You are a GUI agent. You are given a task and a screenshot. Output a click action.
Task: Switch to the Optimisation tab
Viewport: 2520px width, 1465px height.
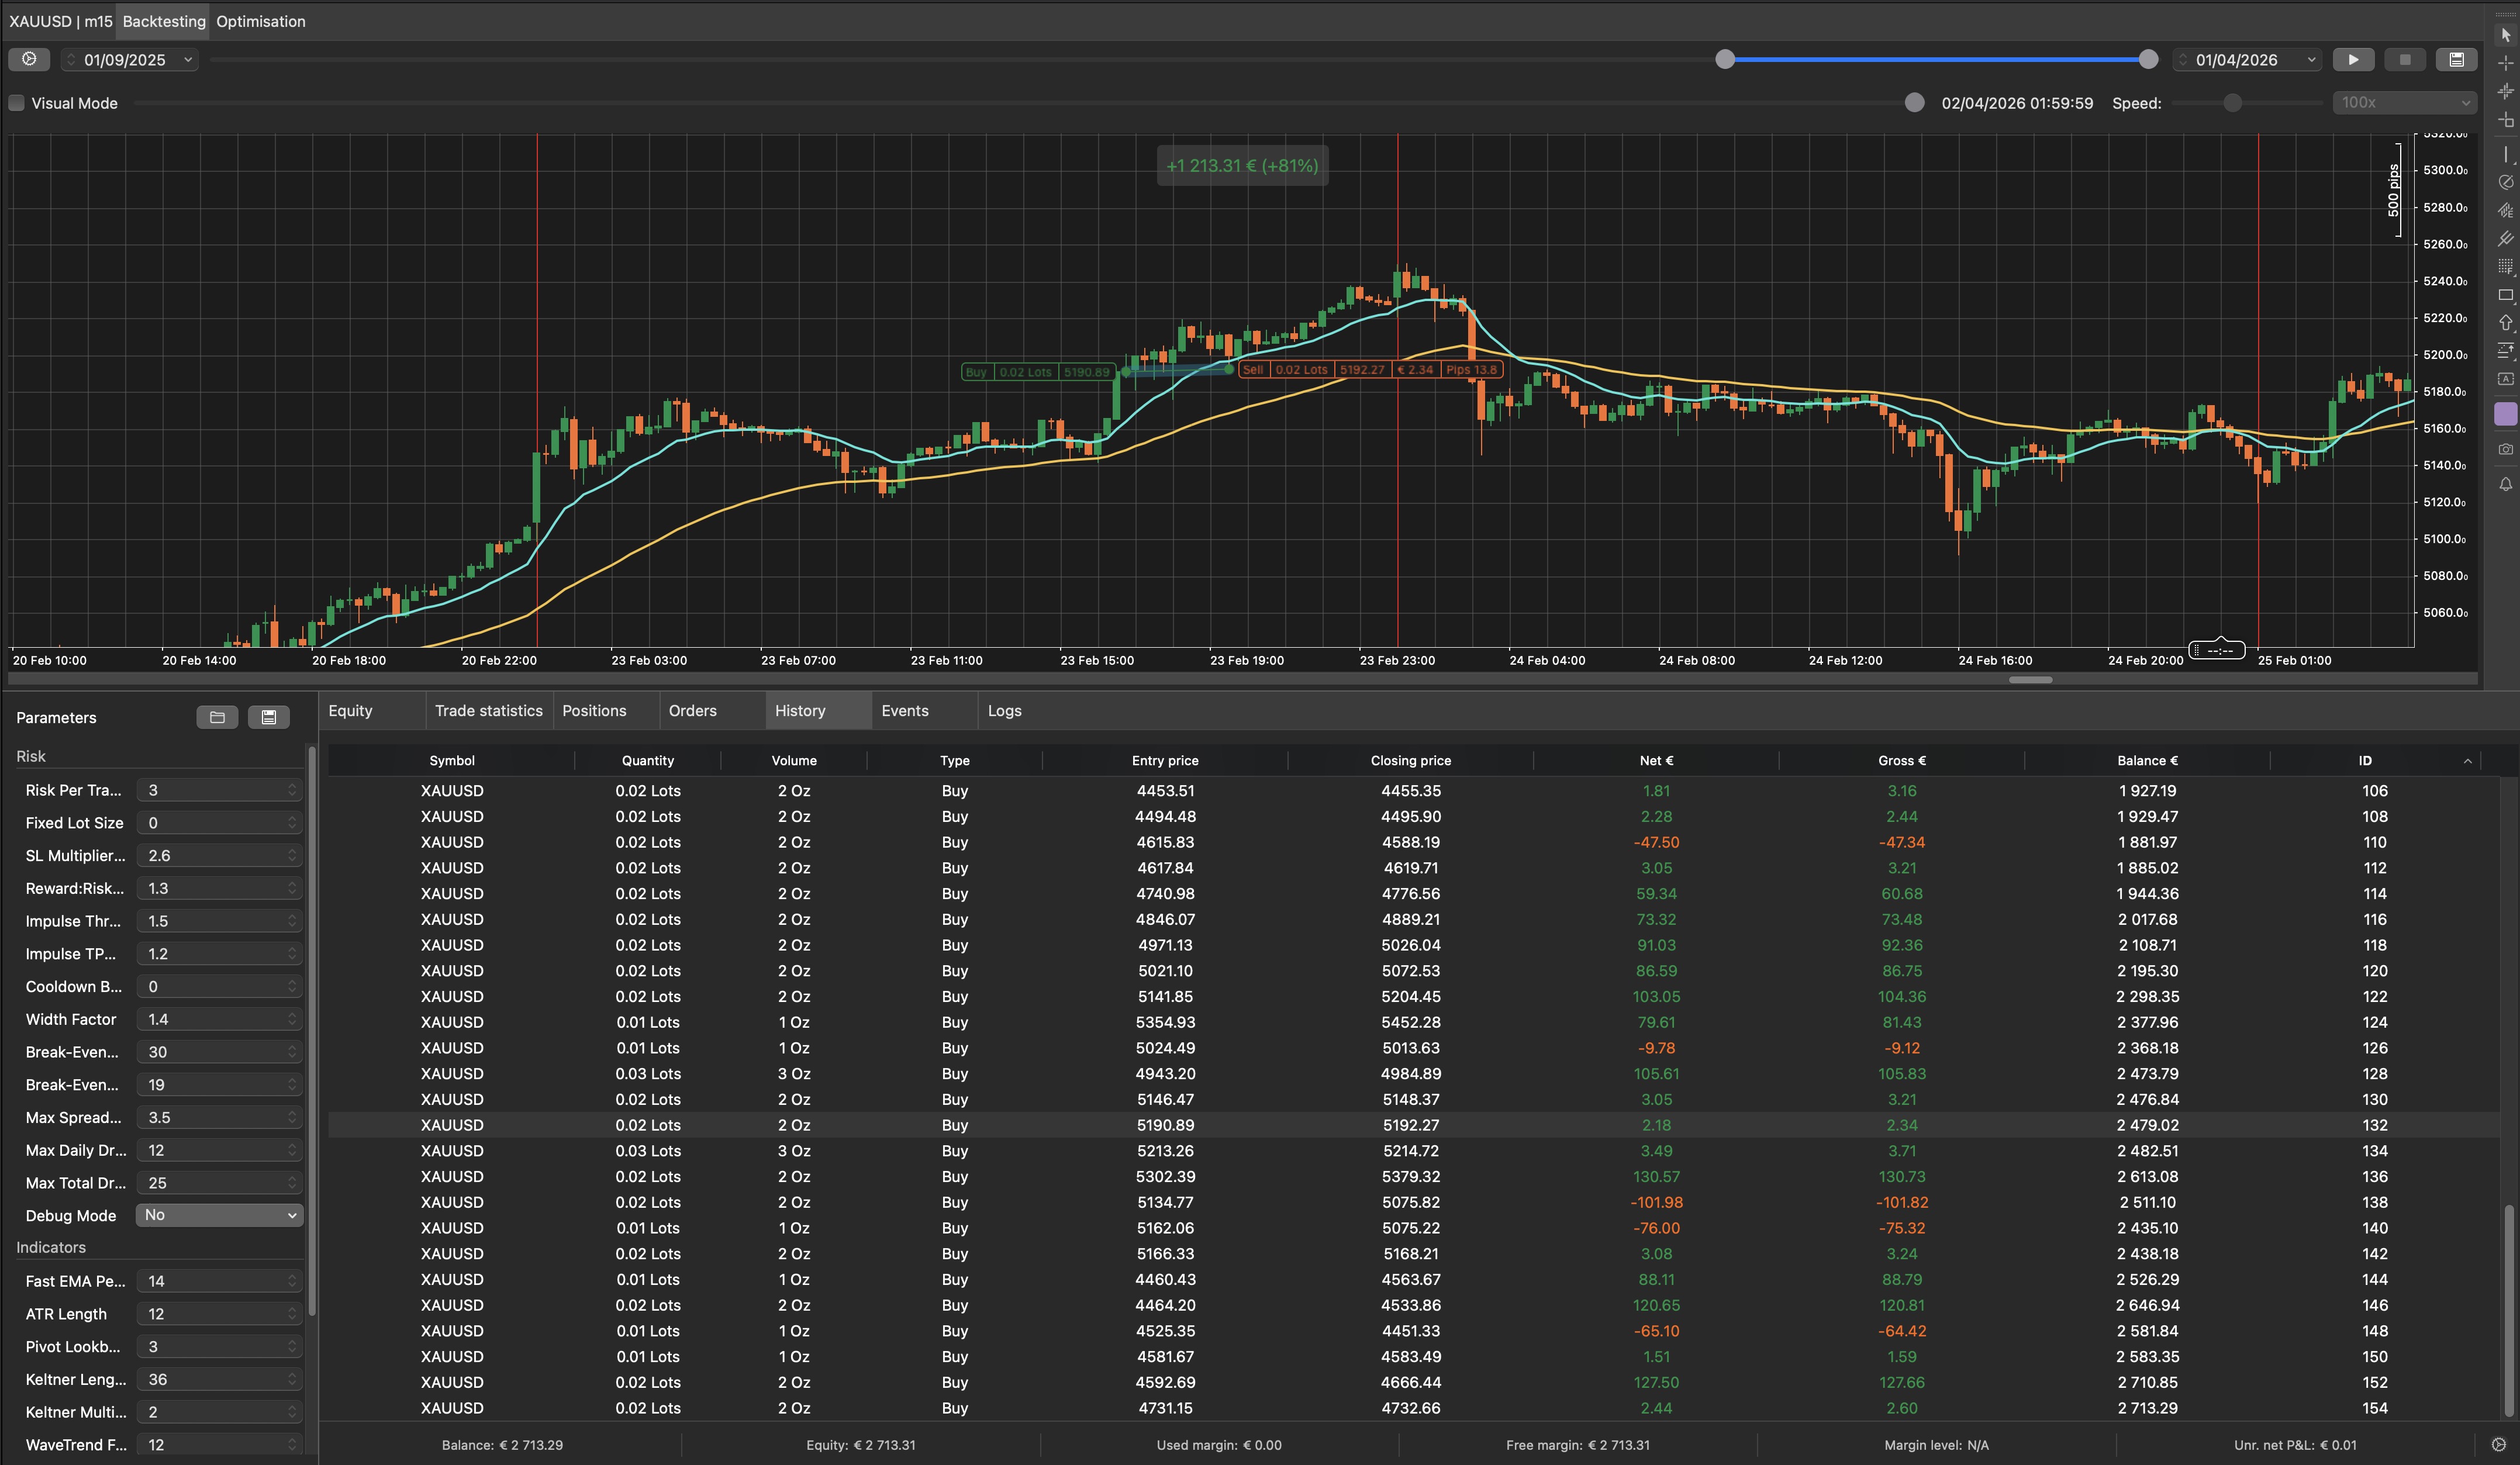(261, 21)
